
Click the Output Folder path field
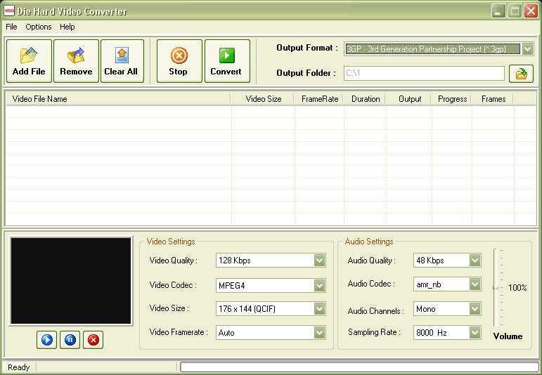click(x=424, y=73)
